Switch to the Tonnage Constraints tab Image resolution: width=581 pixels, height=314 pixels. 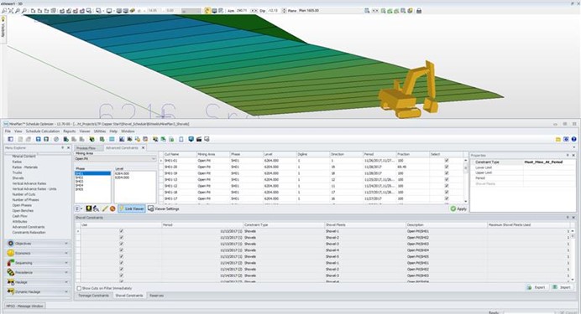point(94,296)
